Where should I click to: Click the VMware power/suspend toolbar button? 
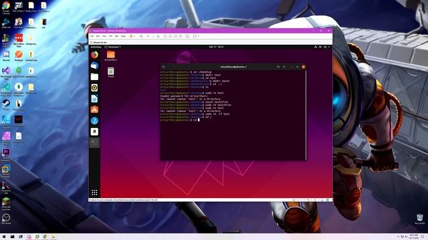(131, 36)
